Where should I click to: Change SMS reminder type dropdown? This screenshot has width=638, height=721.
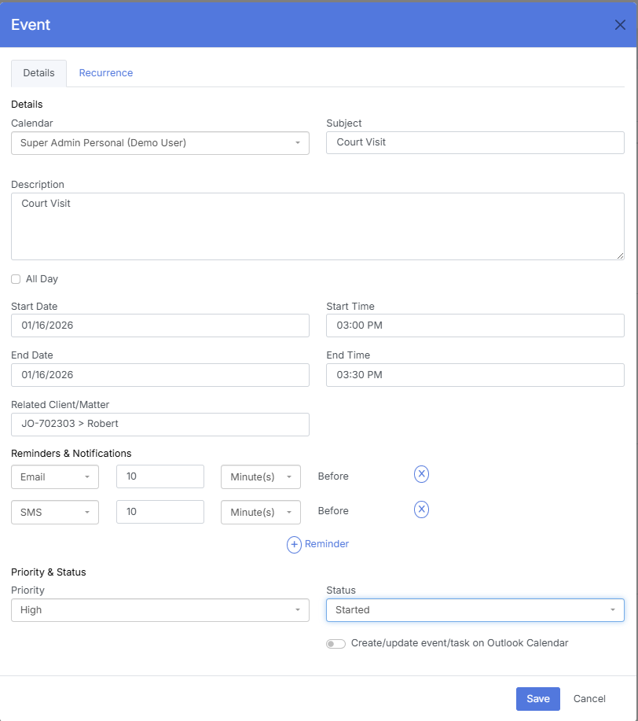click(55, 512)
